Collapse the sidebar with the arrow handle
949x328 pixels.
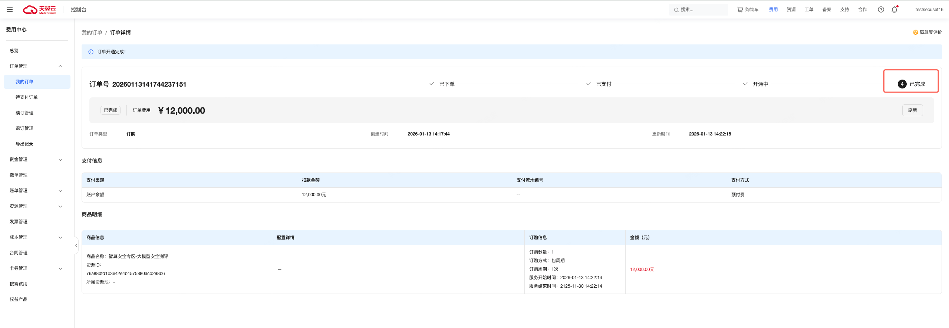[76, 245]
